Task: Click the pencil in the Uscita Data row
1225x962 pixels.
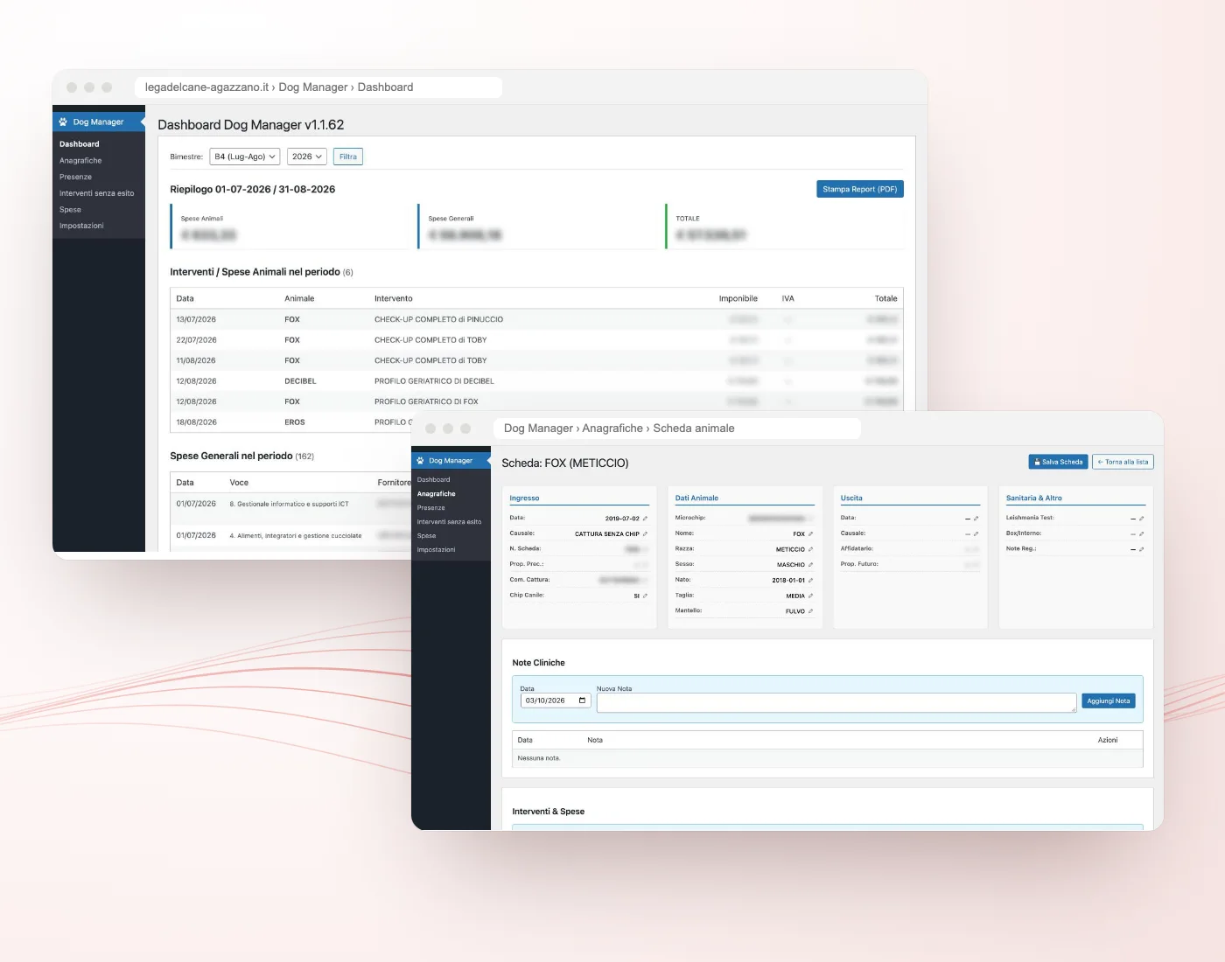Action: (x=976, y=519)
